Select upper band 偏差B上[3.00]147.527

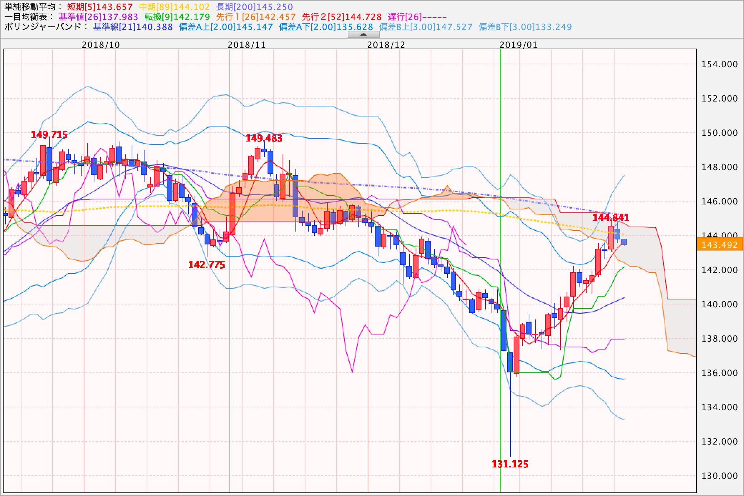[x=426, y=27]
